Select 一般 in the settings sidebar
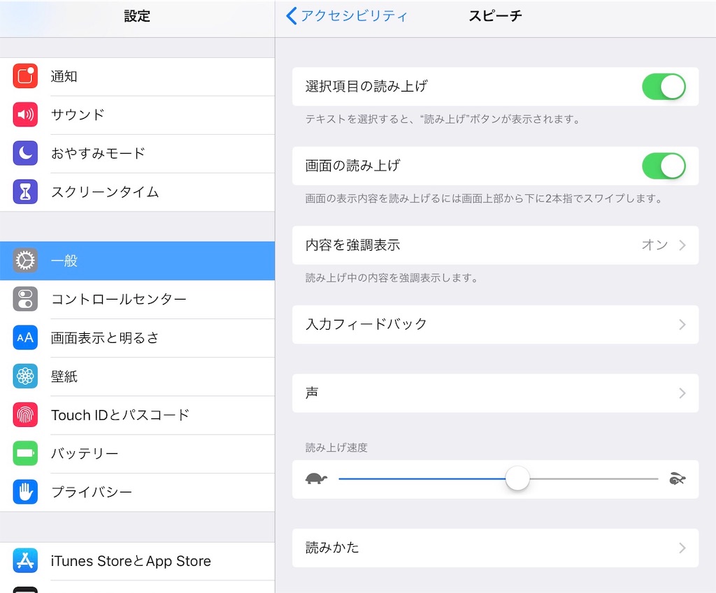This screenshot has height=593, width=716. 137,261
